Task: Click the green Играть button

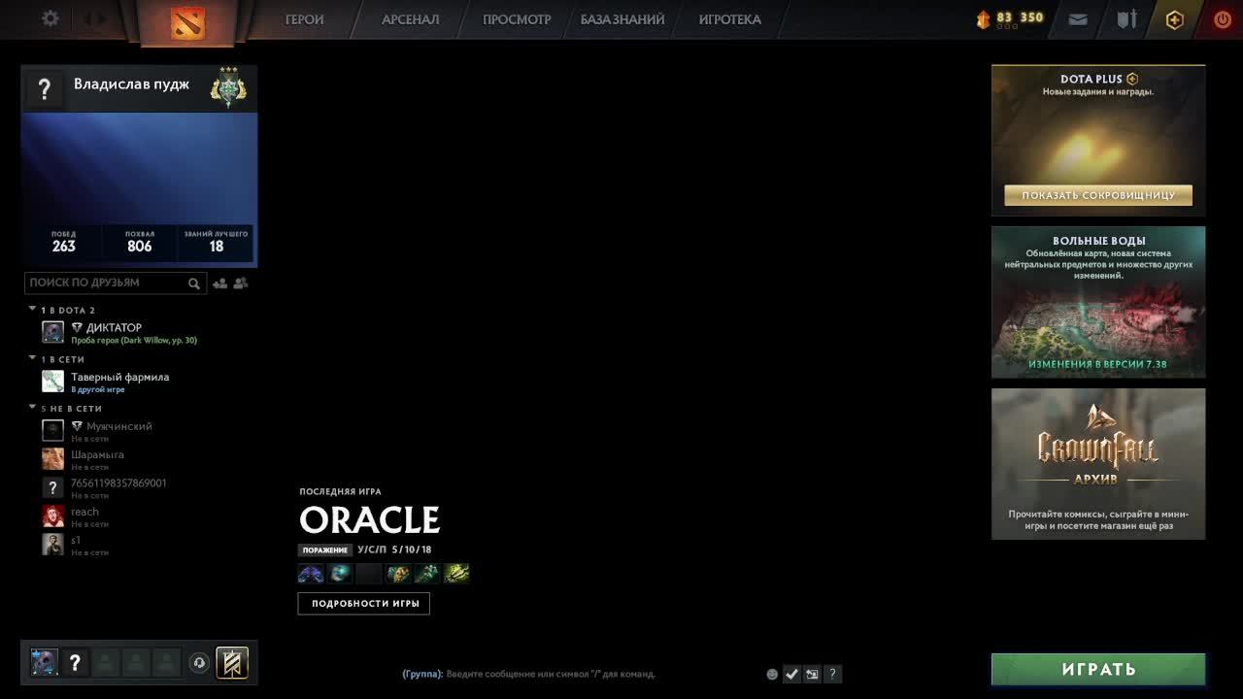Action: [1098, 669]
